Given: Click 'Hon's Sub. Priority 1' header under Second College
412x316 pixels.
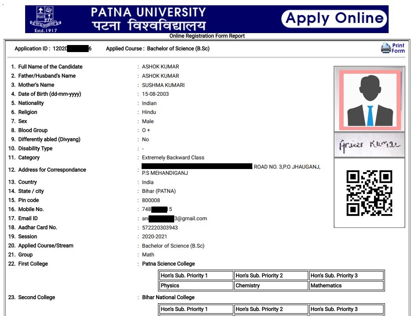Looking at the screenshot, I should 196,309.
